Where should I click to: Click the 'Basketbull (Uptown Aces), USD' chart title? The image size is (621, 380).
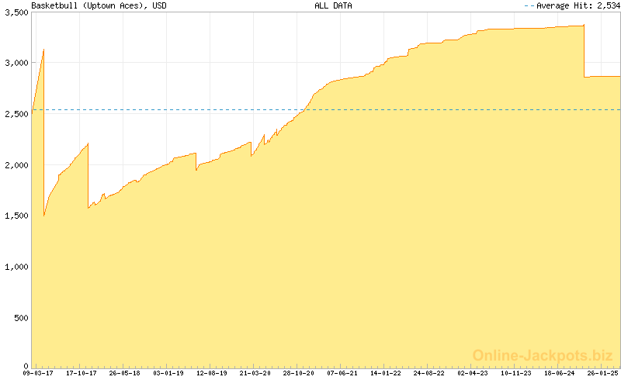coord(98,5)
